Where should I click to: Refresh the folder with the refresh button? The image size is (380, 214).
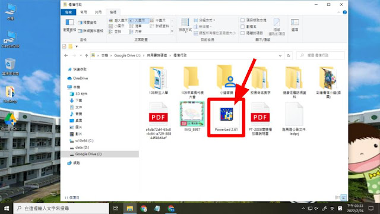coord(289,55)
